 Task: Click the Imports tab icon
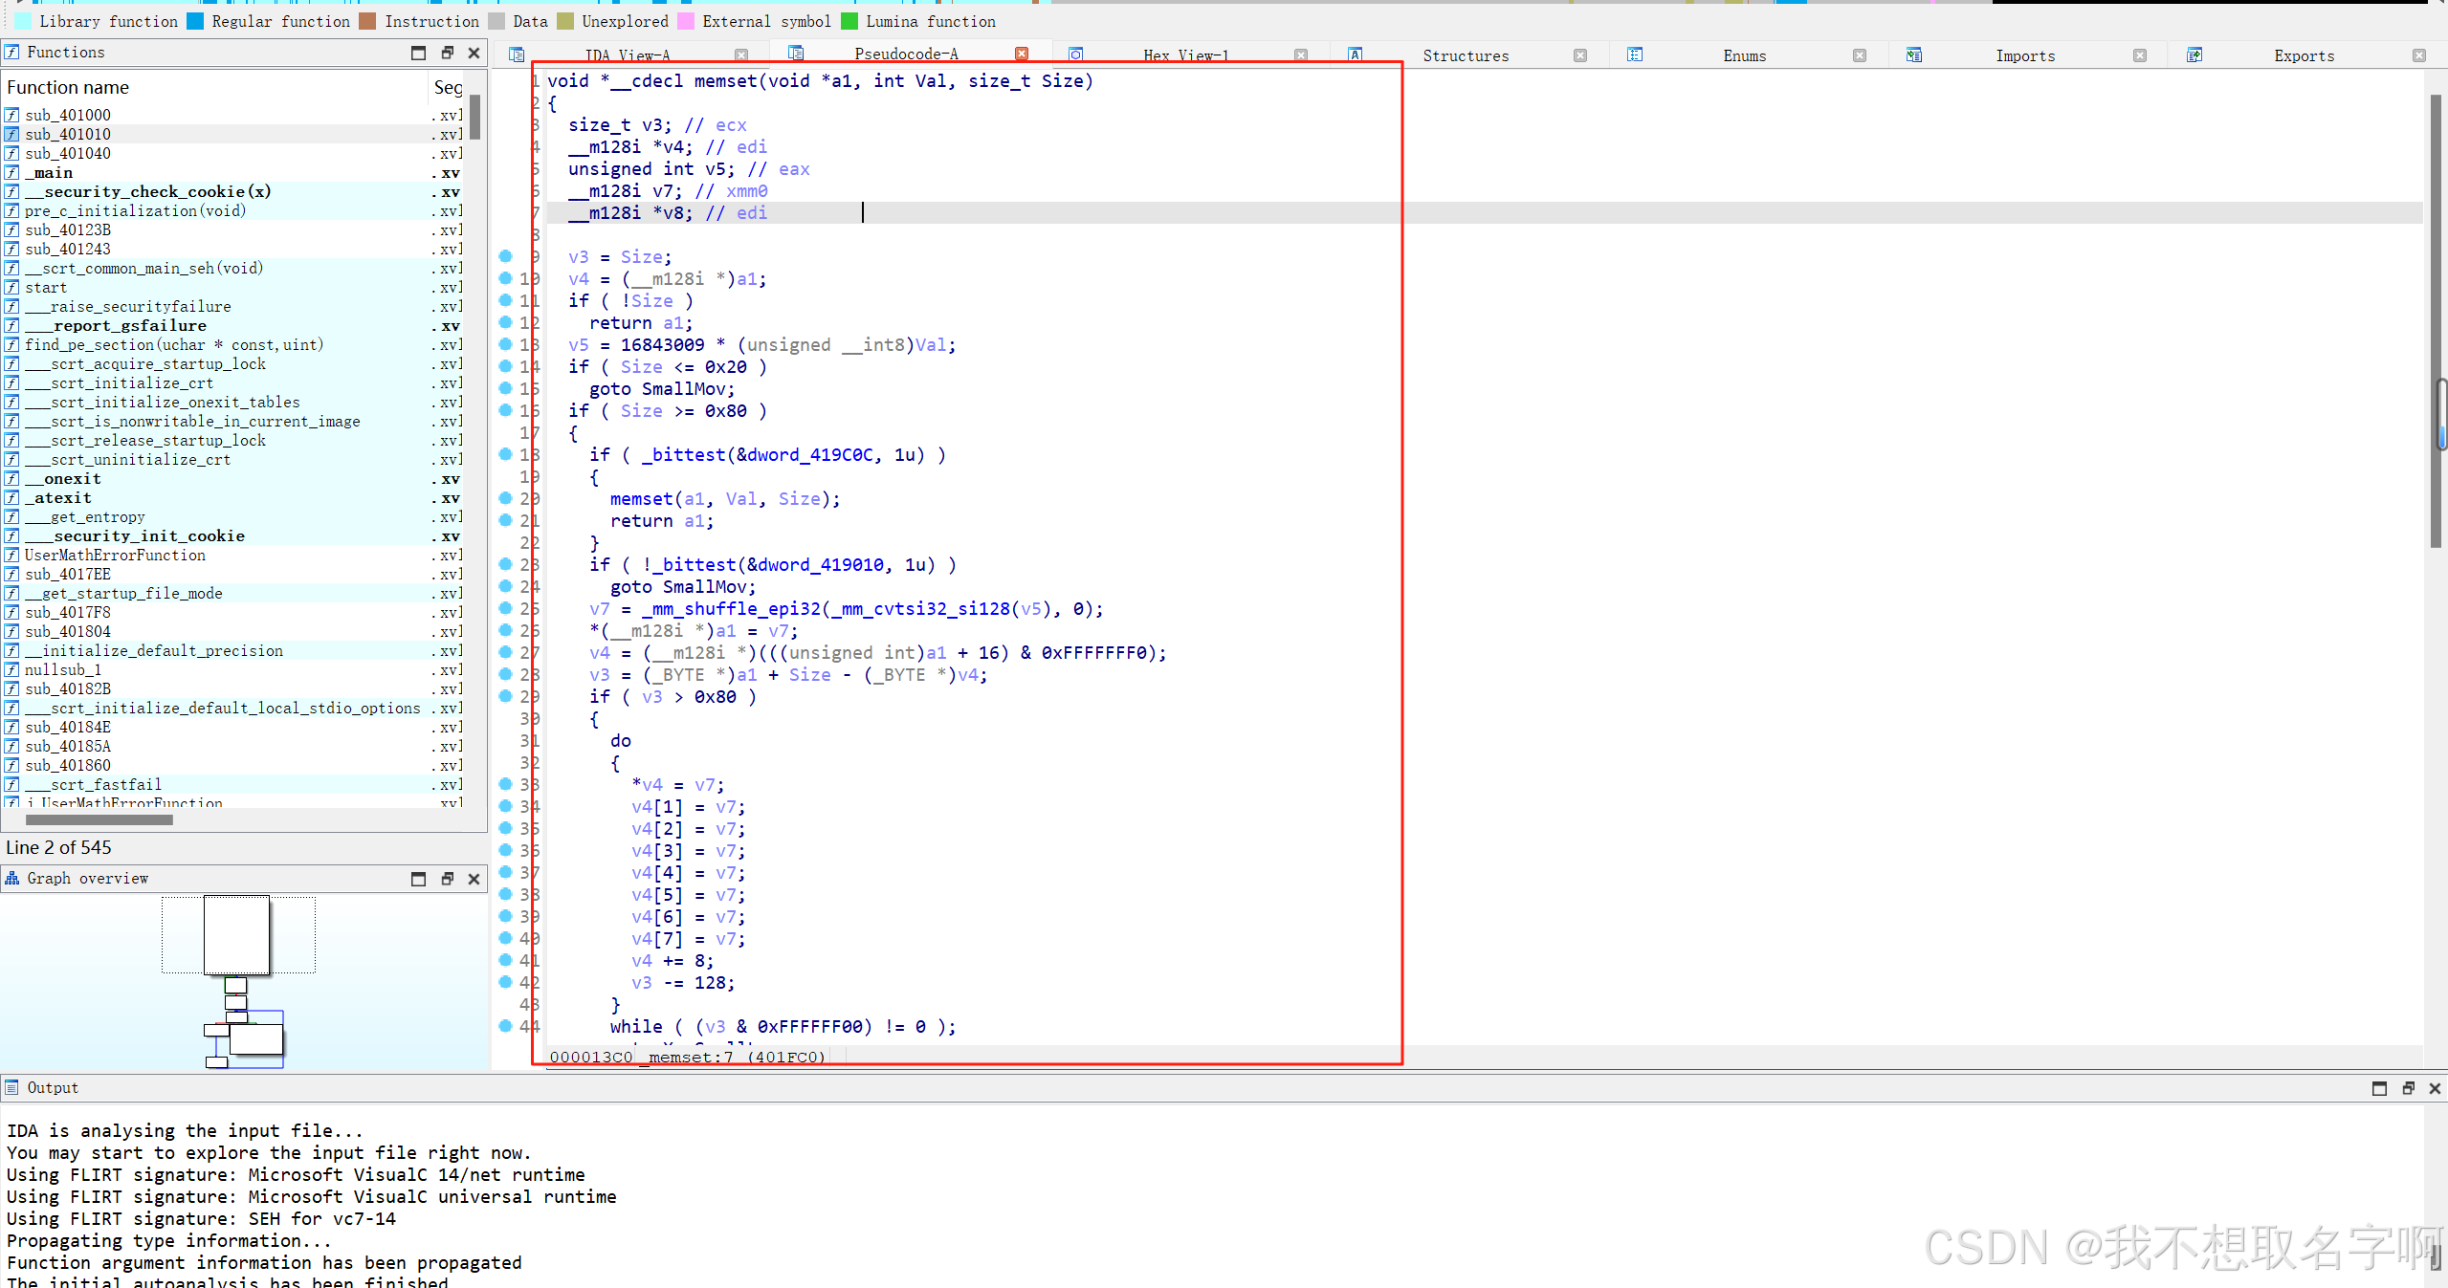click(x=1914, y=55)
